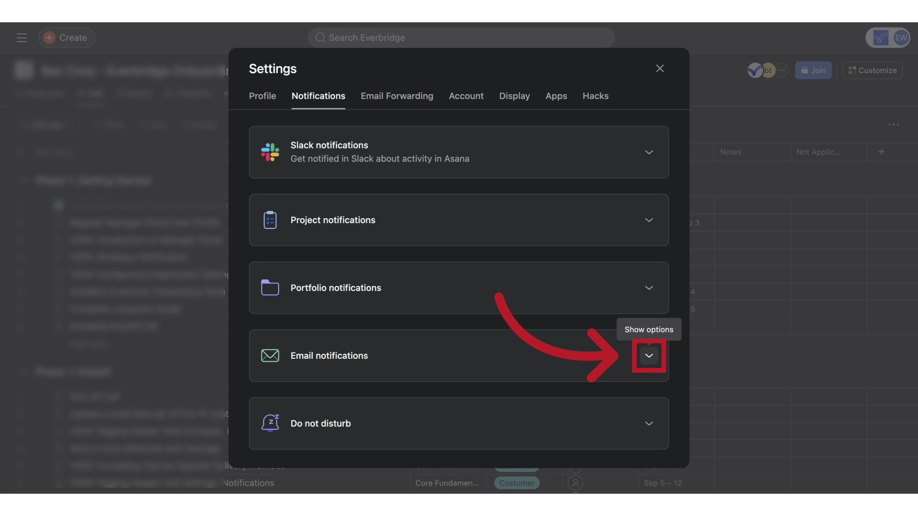Click the Project notifications label
The height and width of the screenshot is (516, 918).
point(333,220)
